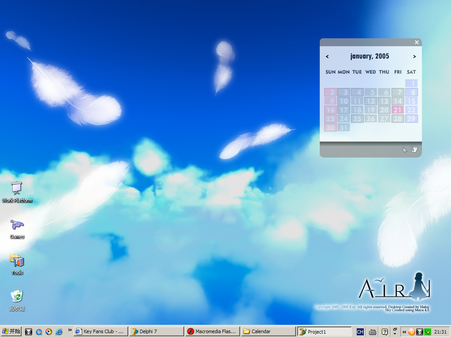Click the alien head system tray icon
This screenshot has height=338, width=451.
tap(420, 332)
